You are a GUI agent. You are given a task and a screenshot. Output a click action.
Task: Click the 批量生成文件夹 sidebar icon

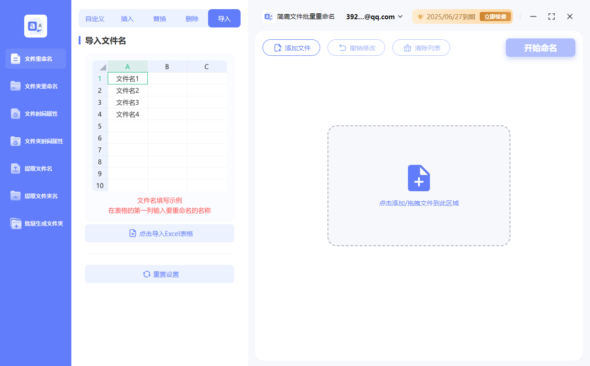coord(36,223)
